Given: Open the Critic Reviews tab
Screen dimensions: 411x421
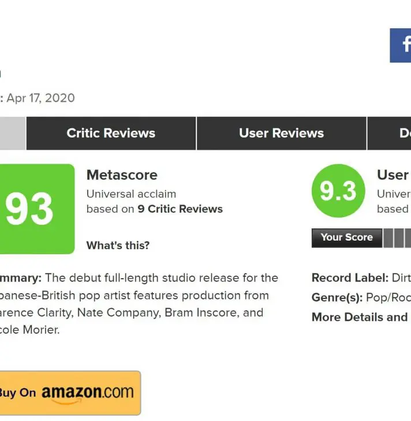Looking at the screenshot, I should (111, 133).
